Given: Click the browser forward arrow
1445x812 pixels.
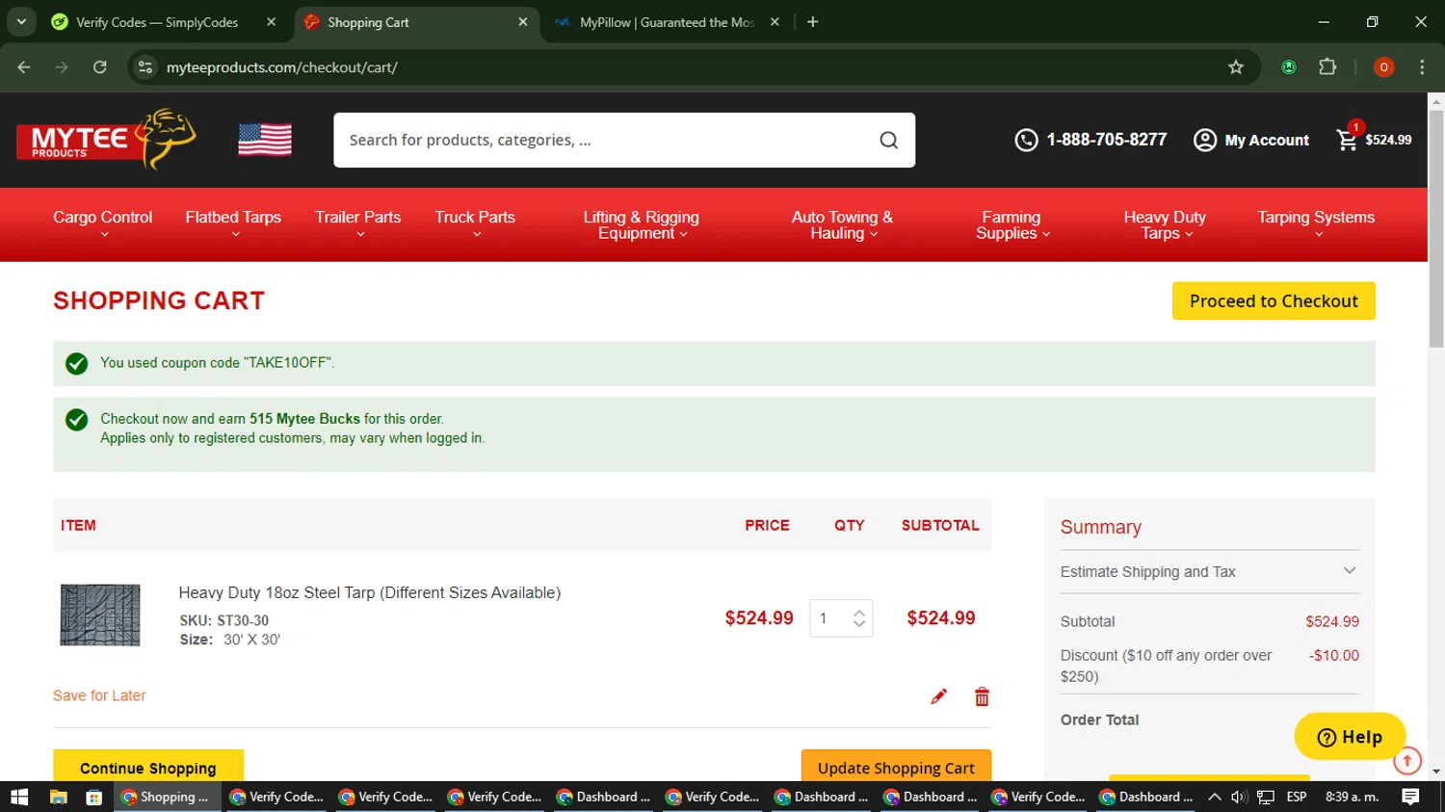Looking at the screenshot, I should pyautogui.click(x=62, y=67).
